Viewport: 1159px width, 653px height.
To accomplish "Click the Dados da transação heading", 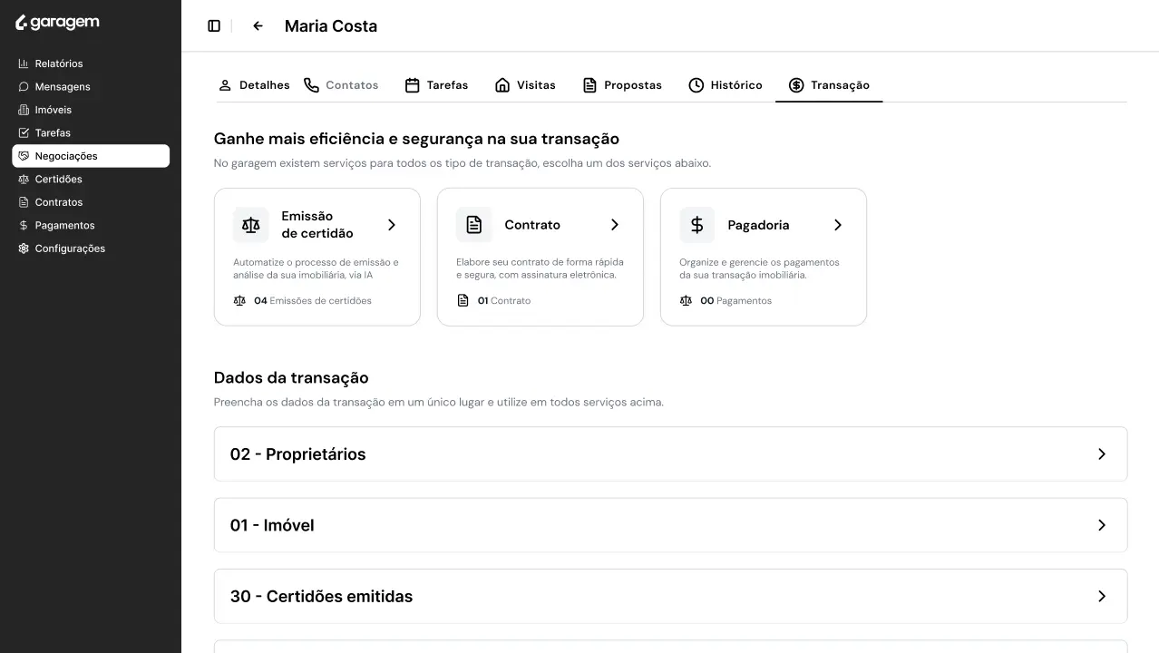I will [291, 378].
